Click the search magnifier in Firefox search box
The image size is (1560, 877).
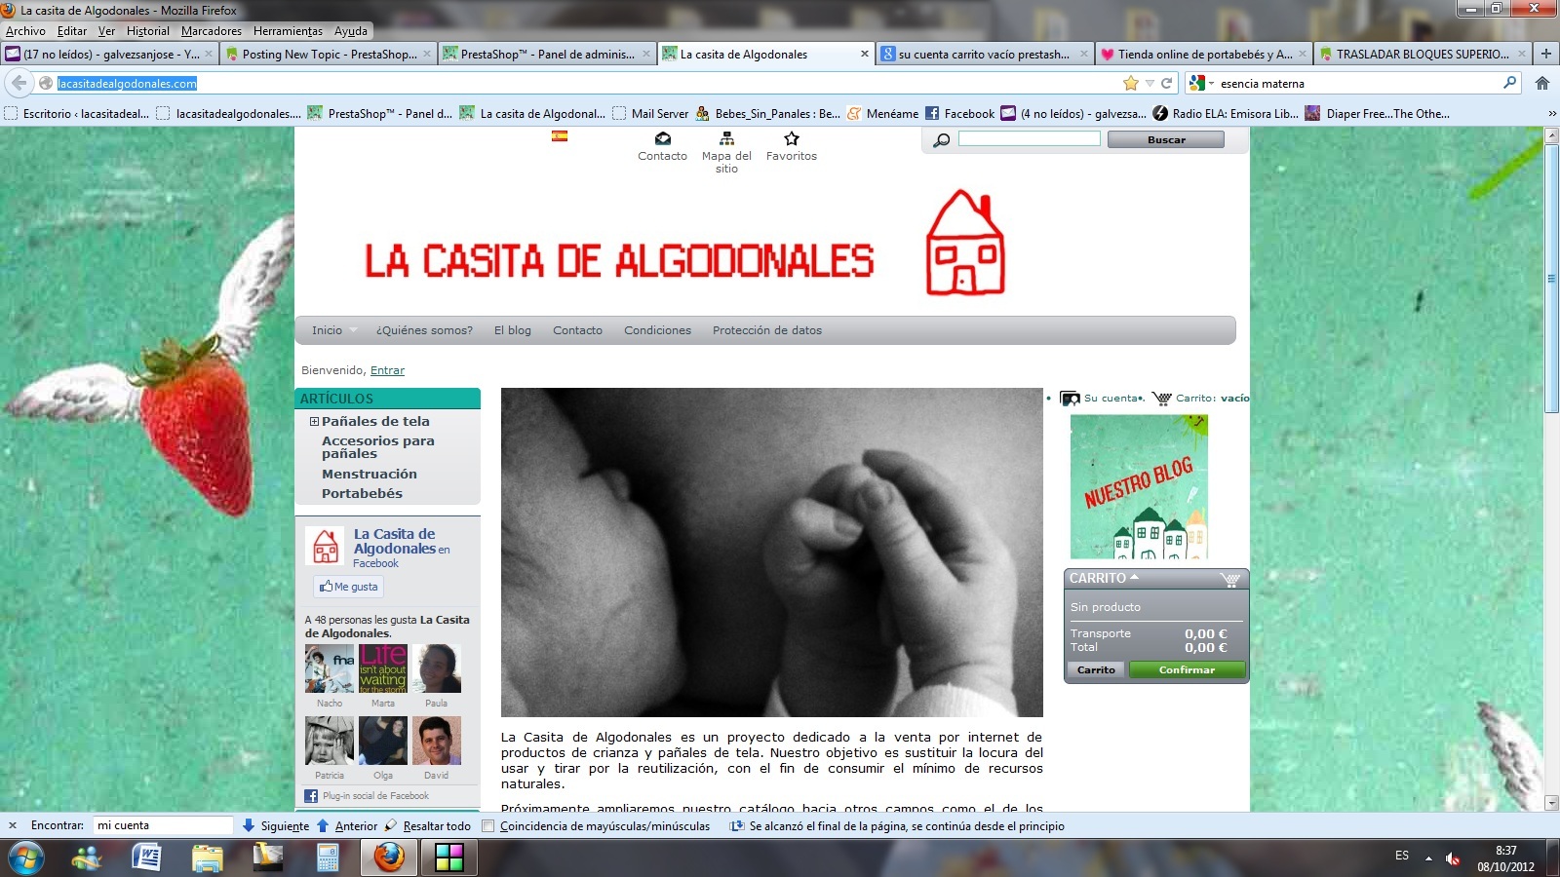coord(1510,83)
